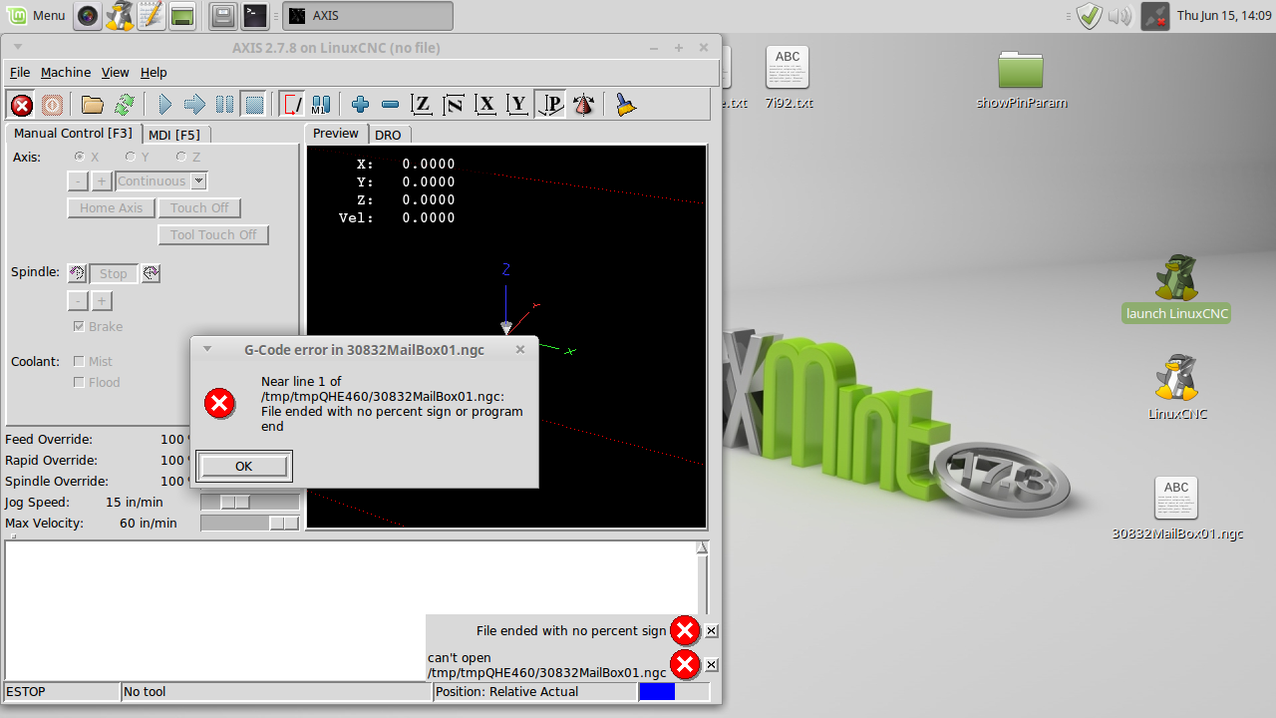Toggle rotate mode cone icon

[x=584, y=105]
